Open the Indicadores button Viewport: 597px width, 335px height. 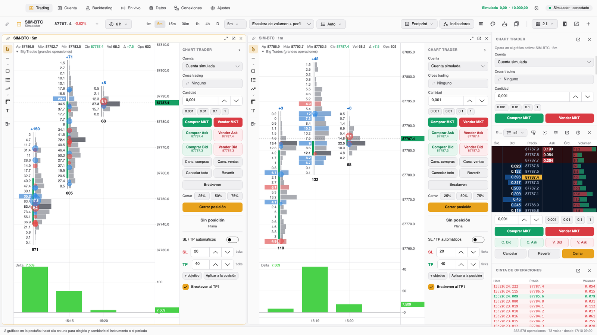(457, 24)
